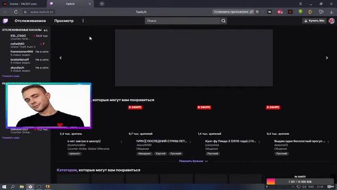337x190 pixels.
Task: Click the Counter-Strike: Global Offensive category link
Action: click(88, 149)
